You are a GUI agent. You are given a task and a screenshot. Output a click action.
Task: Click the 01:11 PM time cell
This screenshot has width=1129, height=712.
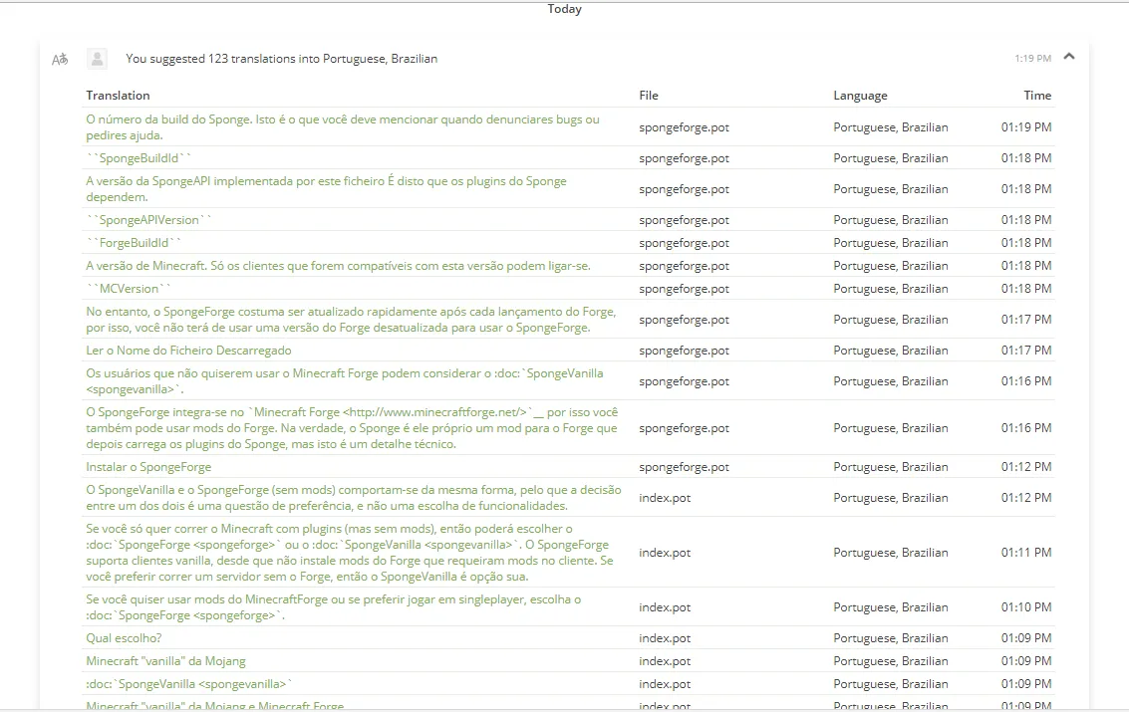click(1026, 553)
